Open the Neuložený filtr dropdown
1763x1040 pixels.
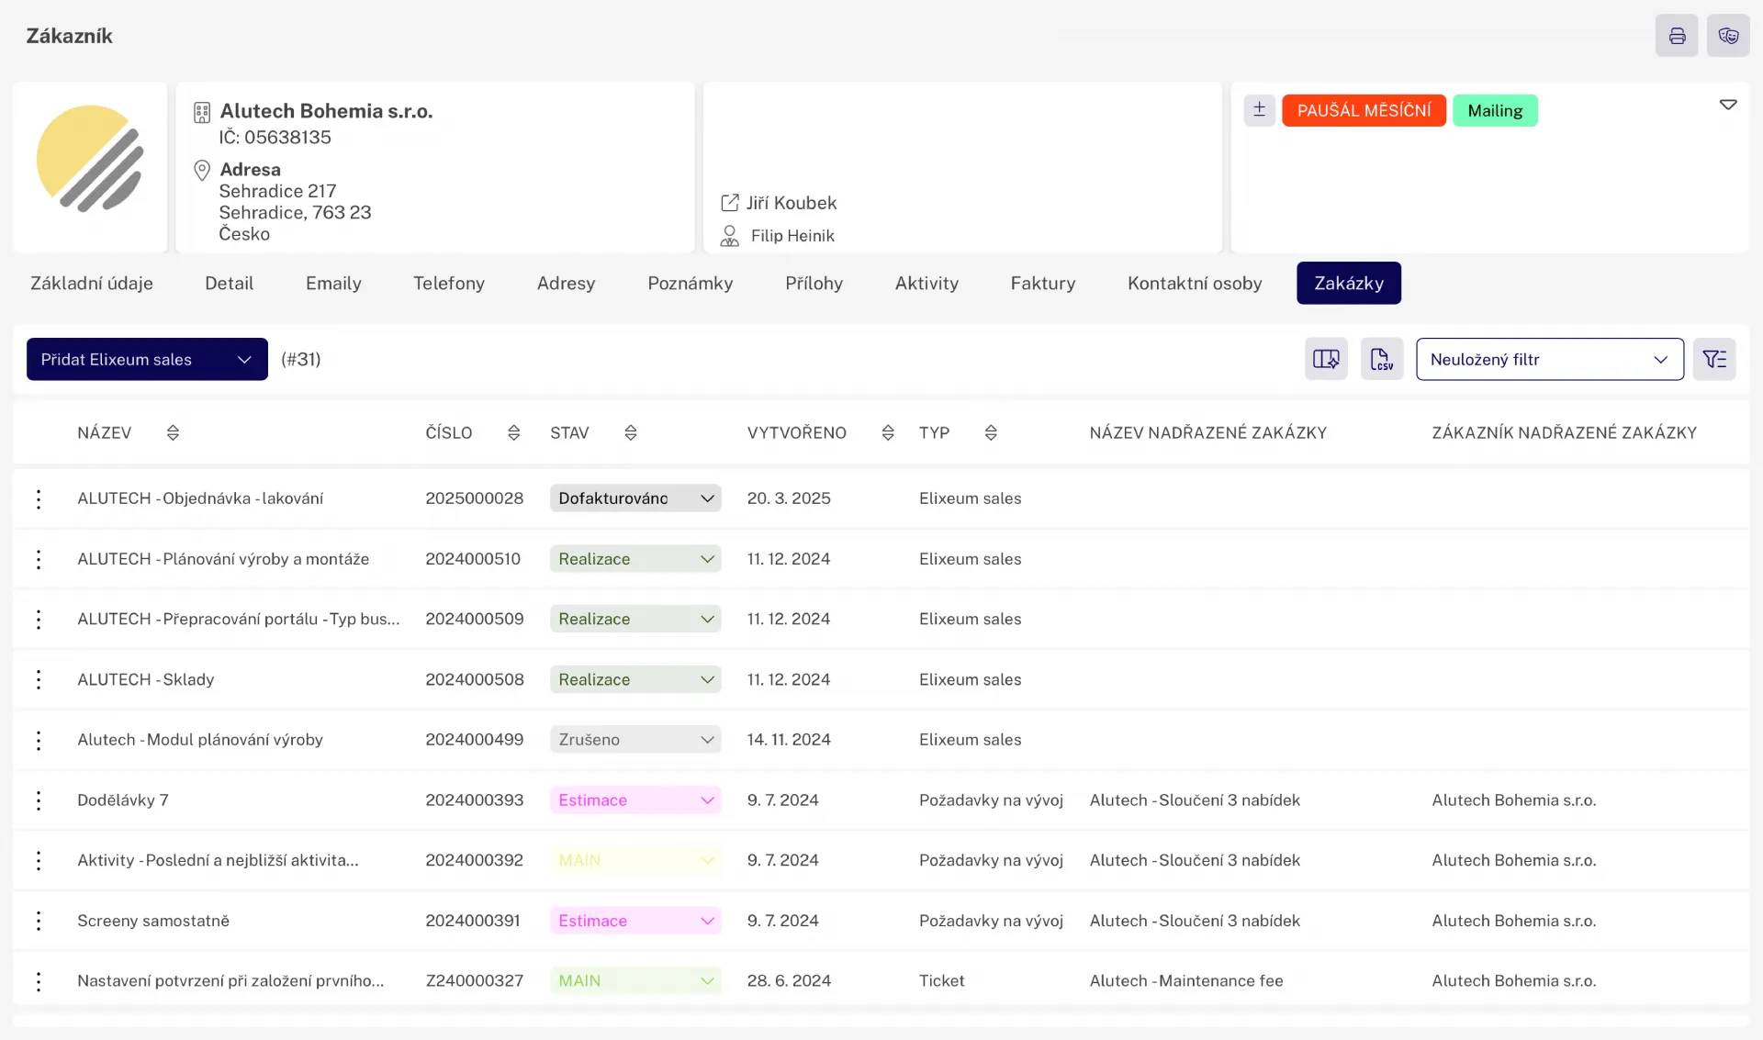coord(1549,359)
